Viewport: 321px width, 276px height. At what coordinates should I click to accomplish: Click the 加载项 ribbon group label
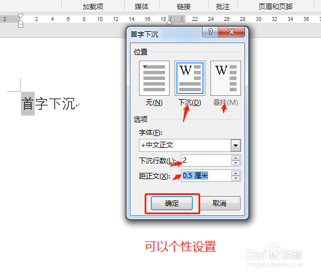93,7
